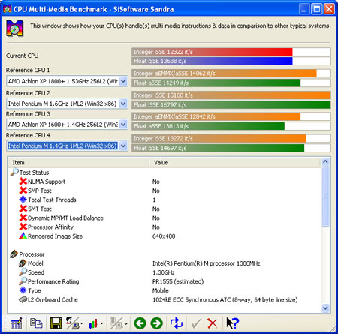Open Reference CPU 4 dropdown arrow

click(123, 146)
